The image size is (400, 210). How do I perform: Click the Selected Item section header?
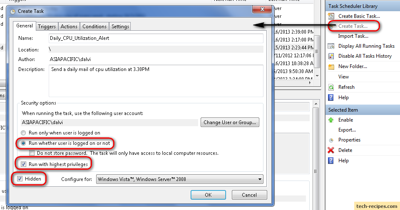tap(363, 110)
